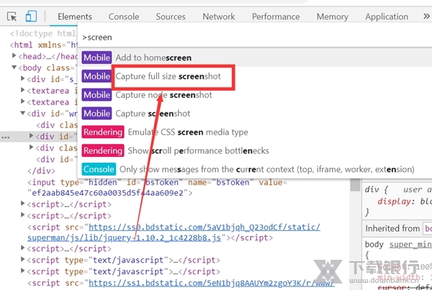Choose Show scroll performance bottlenecks
This screenshot has height=290, width=432.
click(198, 151)
